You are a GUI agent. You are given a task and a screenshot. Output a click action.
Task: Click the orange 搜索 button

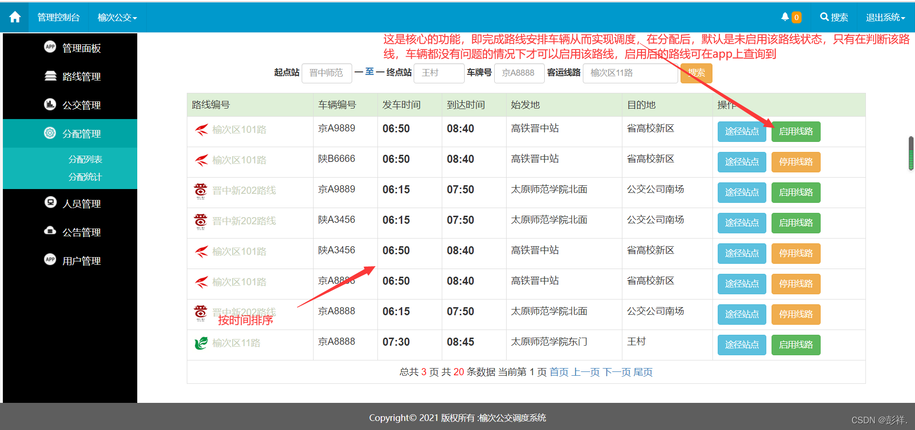coord(696,73)
